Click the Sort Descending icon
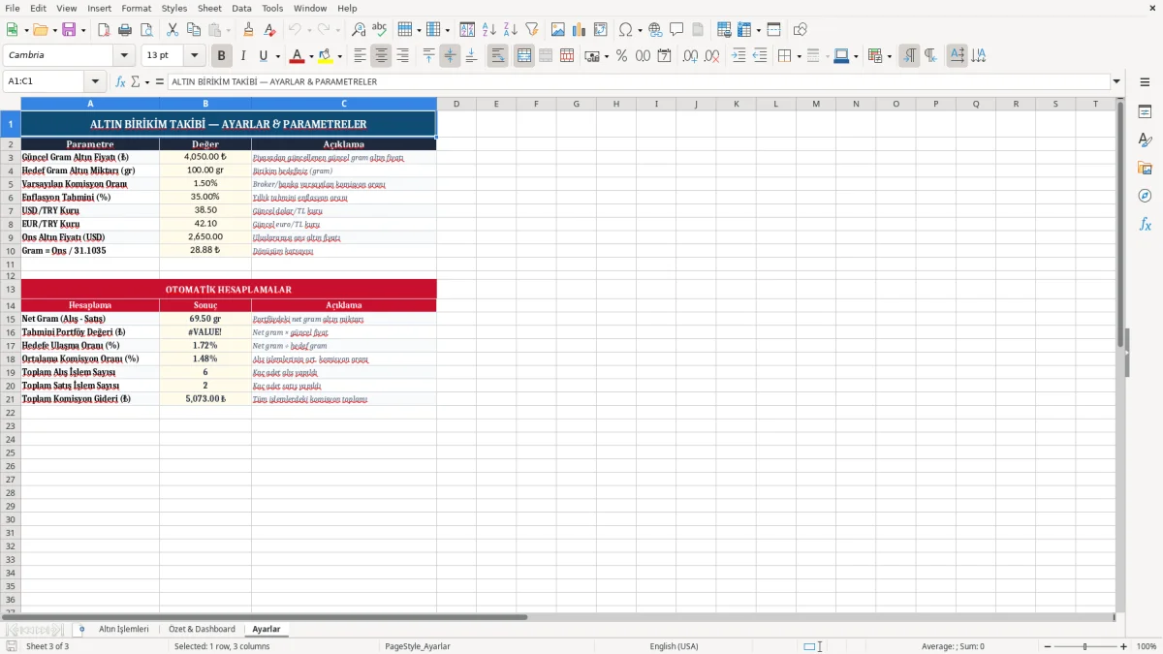Screen dimensions: 1163x654 (511, 30)
